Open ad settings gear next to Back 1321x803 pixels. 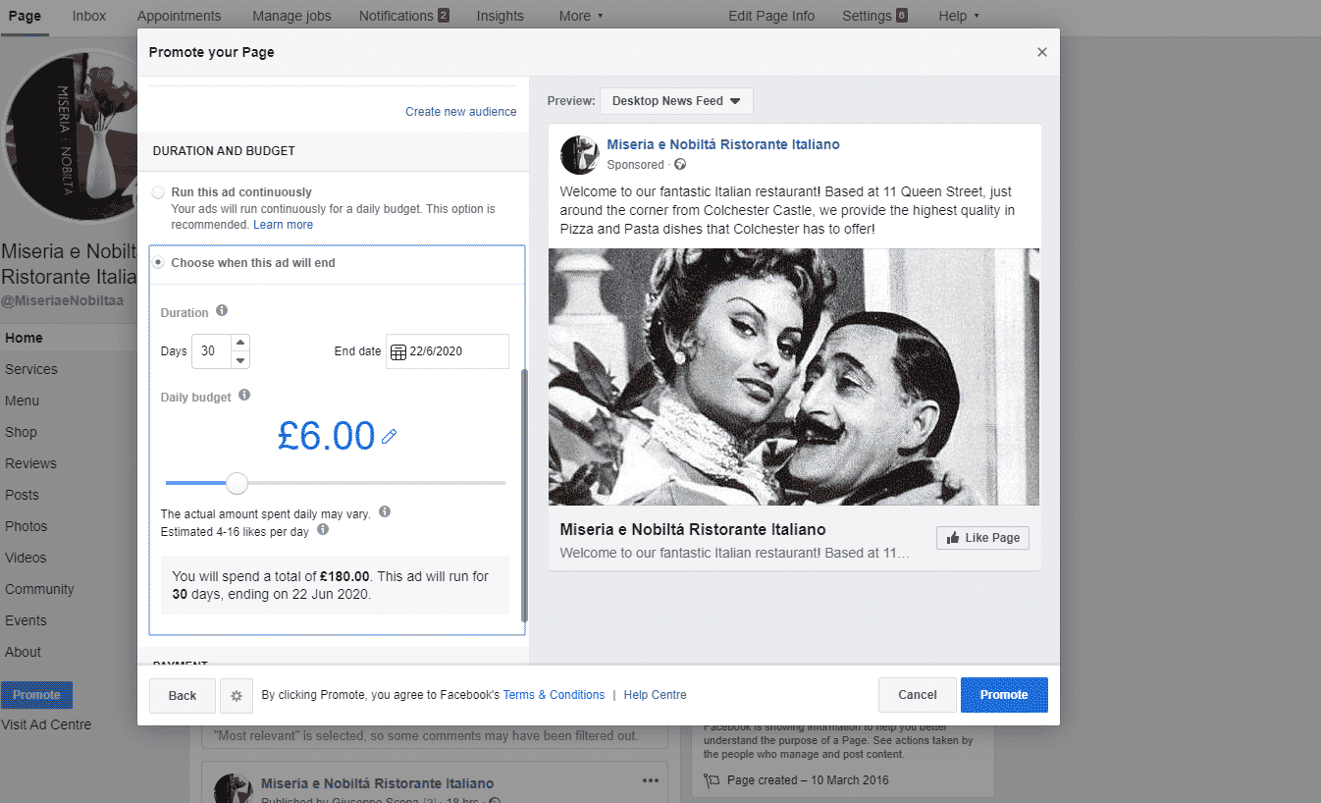click(237, 695)
